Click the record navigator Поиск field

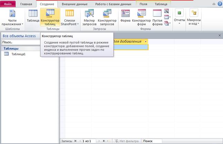coord(152,141)
